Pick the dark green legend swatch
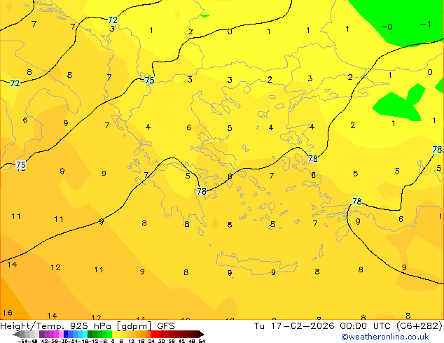 click(x=90, y=334)
